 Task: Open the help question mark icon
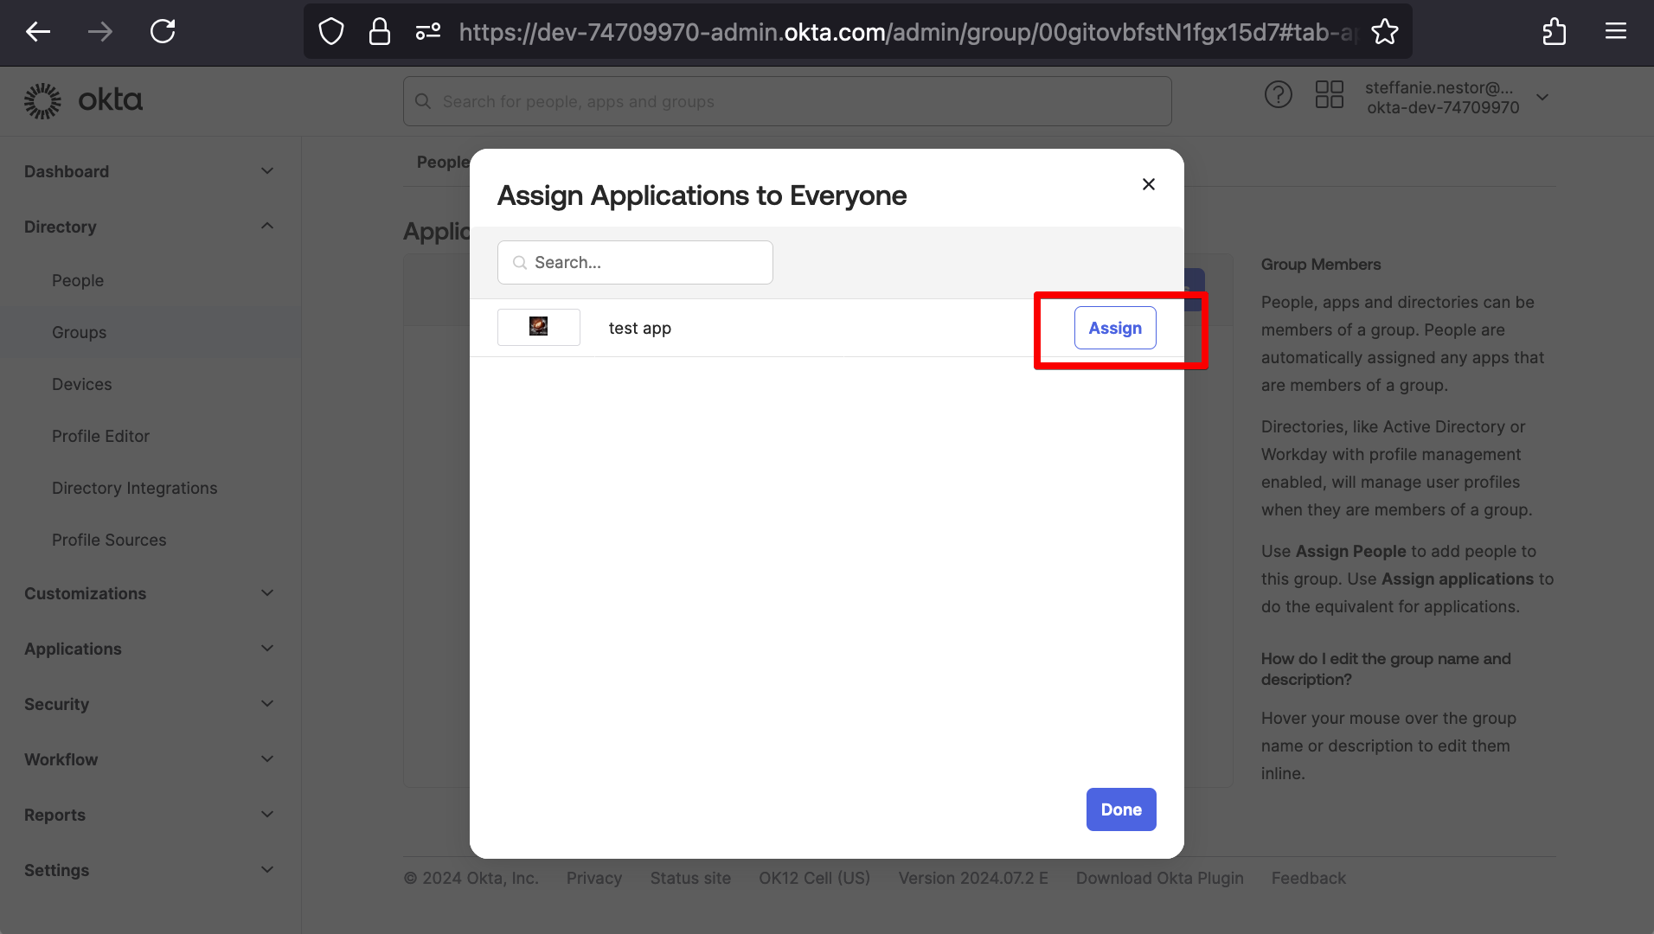click(1278, 94)
